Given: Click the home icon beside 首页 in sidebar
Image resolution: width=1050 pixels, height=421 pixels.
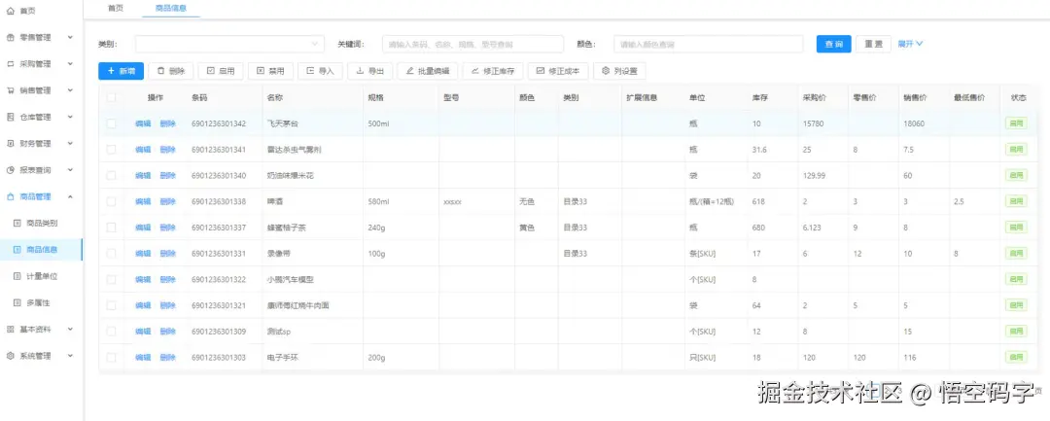Looking at the screenshot, I should coord(10,12).
